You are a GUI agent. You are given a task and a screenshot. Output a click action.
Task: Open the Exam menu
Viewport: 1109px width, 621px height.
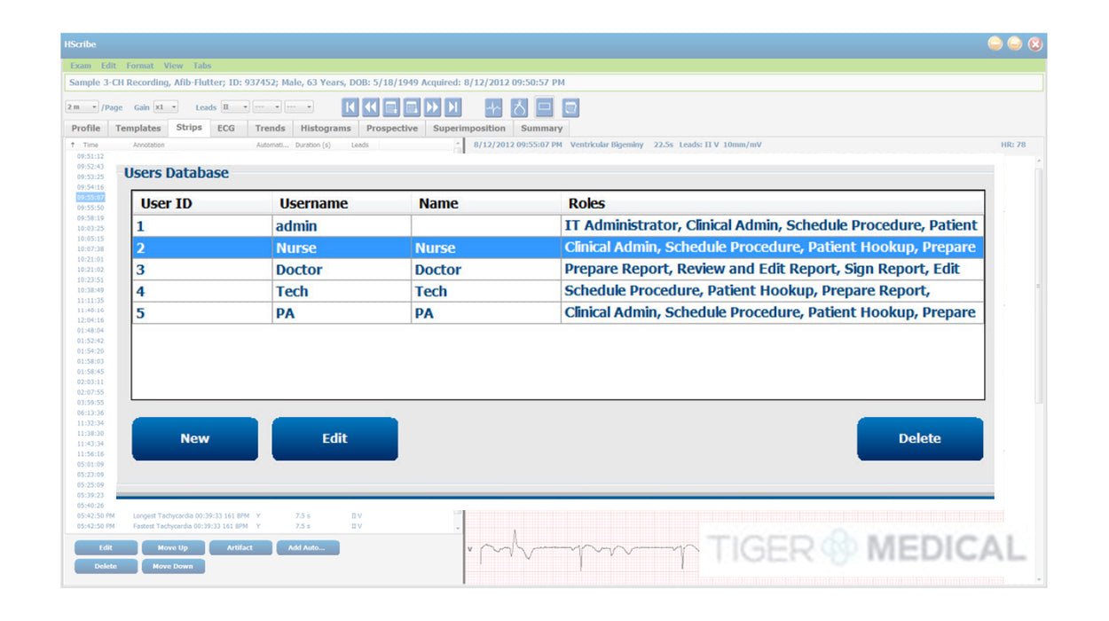[80, 65]
